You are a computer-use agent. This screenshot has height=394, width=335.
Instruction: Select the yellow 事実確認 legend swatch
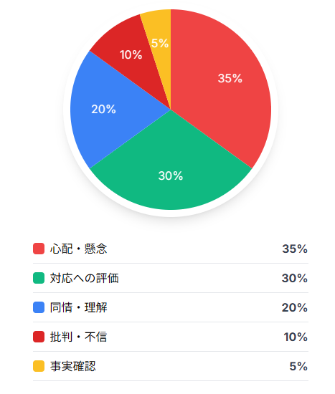pos(39,366)
